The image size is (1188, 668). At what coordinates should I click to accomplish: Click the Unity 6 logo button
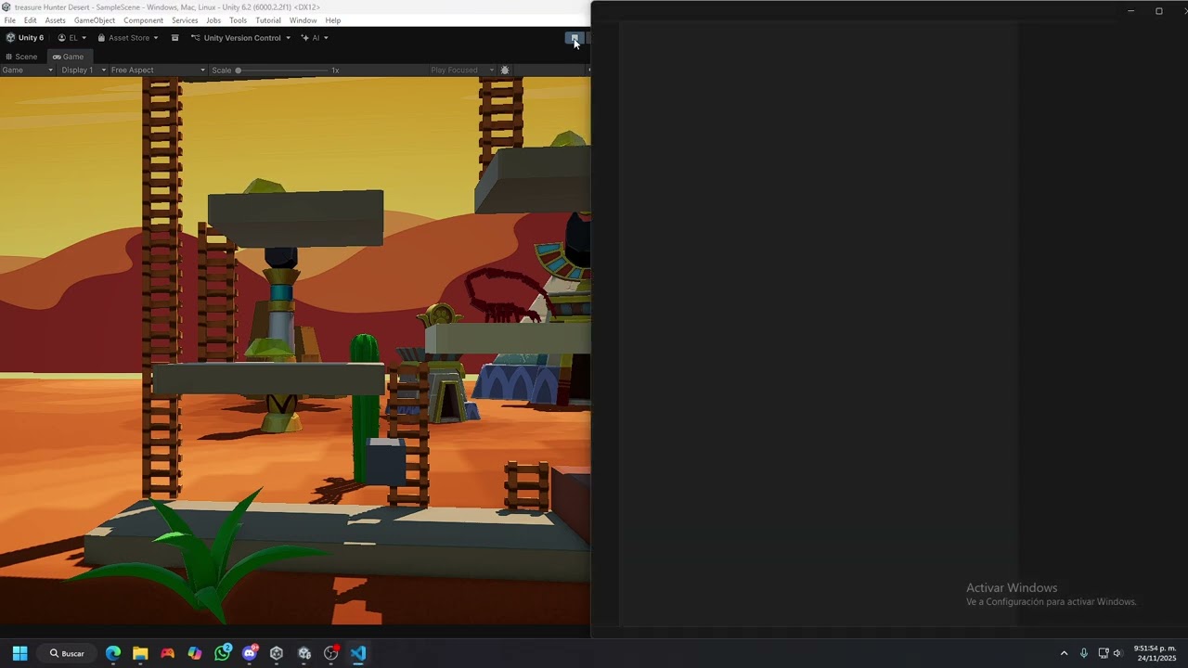(x=25, y=38)
